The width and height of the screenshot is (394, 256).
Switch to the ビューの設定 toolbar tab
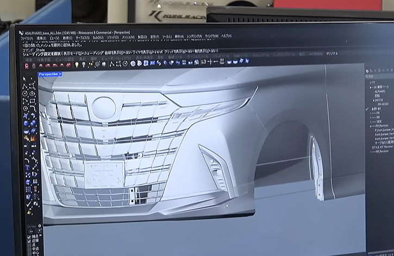click(x=64, y=60)
